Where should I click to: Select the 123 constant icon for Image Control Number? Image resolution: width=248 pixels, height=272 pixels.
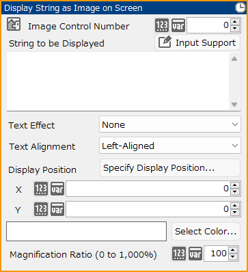click(162, 25)
